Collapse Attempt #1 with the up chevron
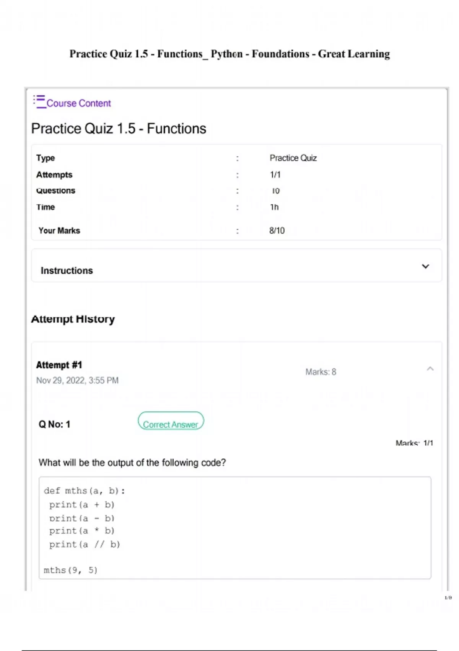Image resolution: width=459 pixels, height=651 pixels. pyautogui.click(x=430, y=369)
